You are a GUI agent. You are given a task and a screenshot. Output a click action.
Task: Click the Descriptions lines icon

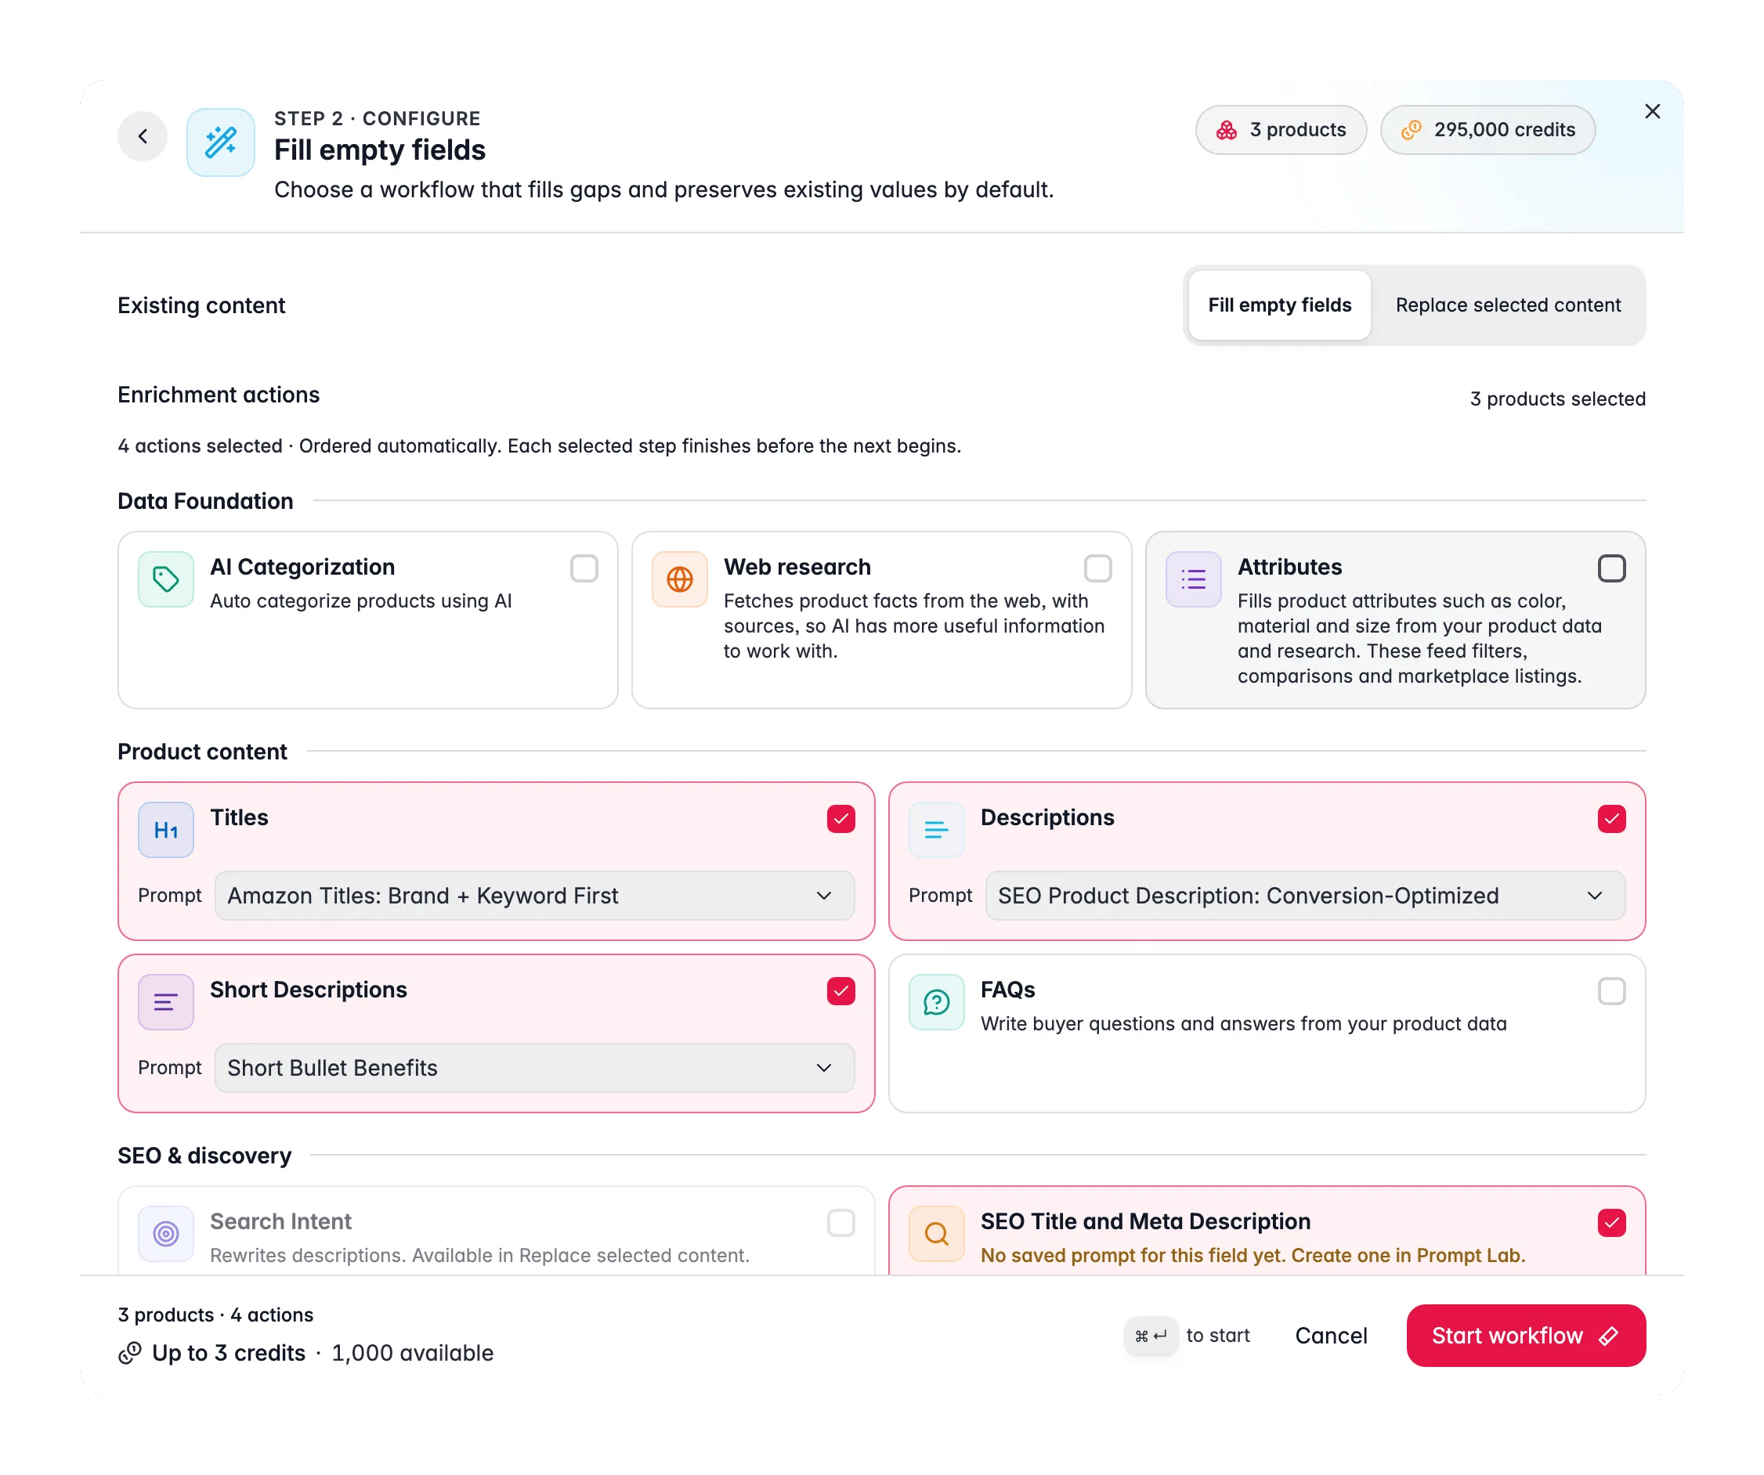(937, 830)
